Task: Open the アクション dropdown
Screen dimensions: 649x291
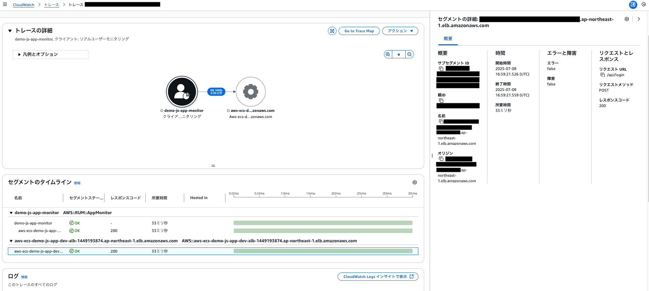Action: 400,31
